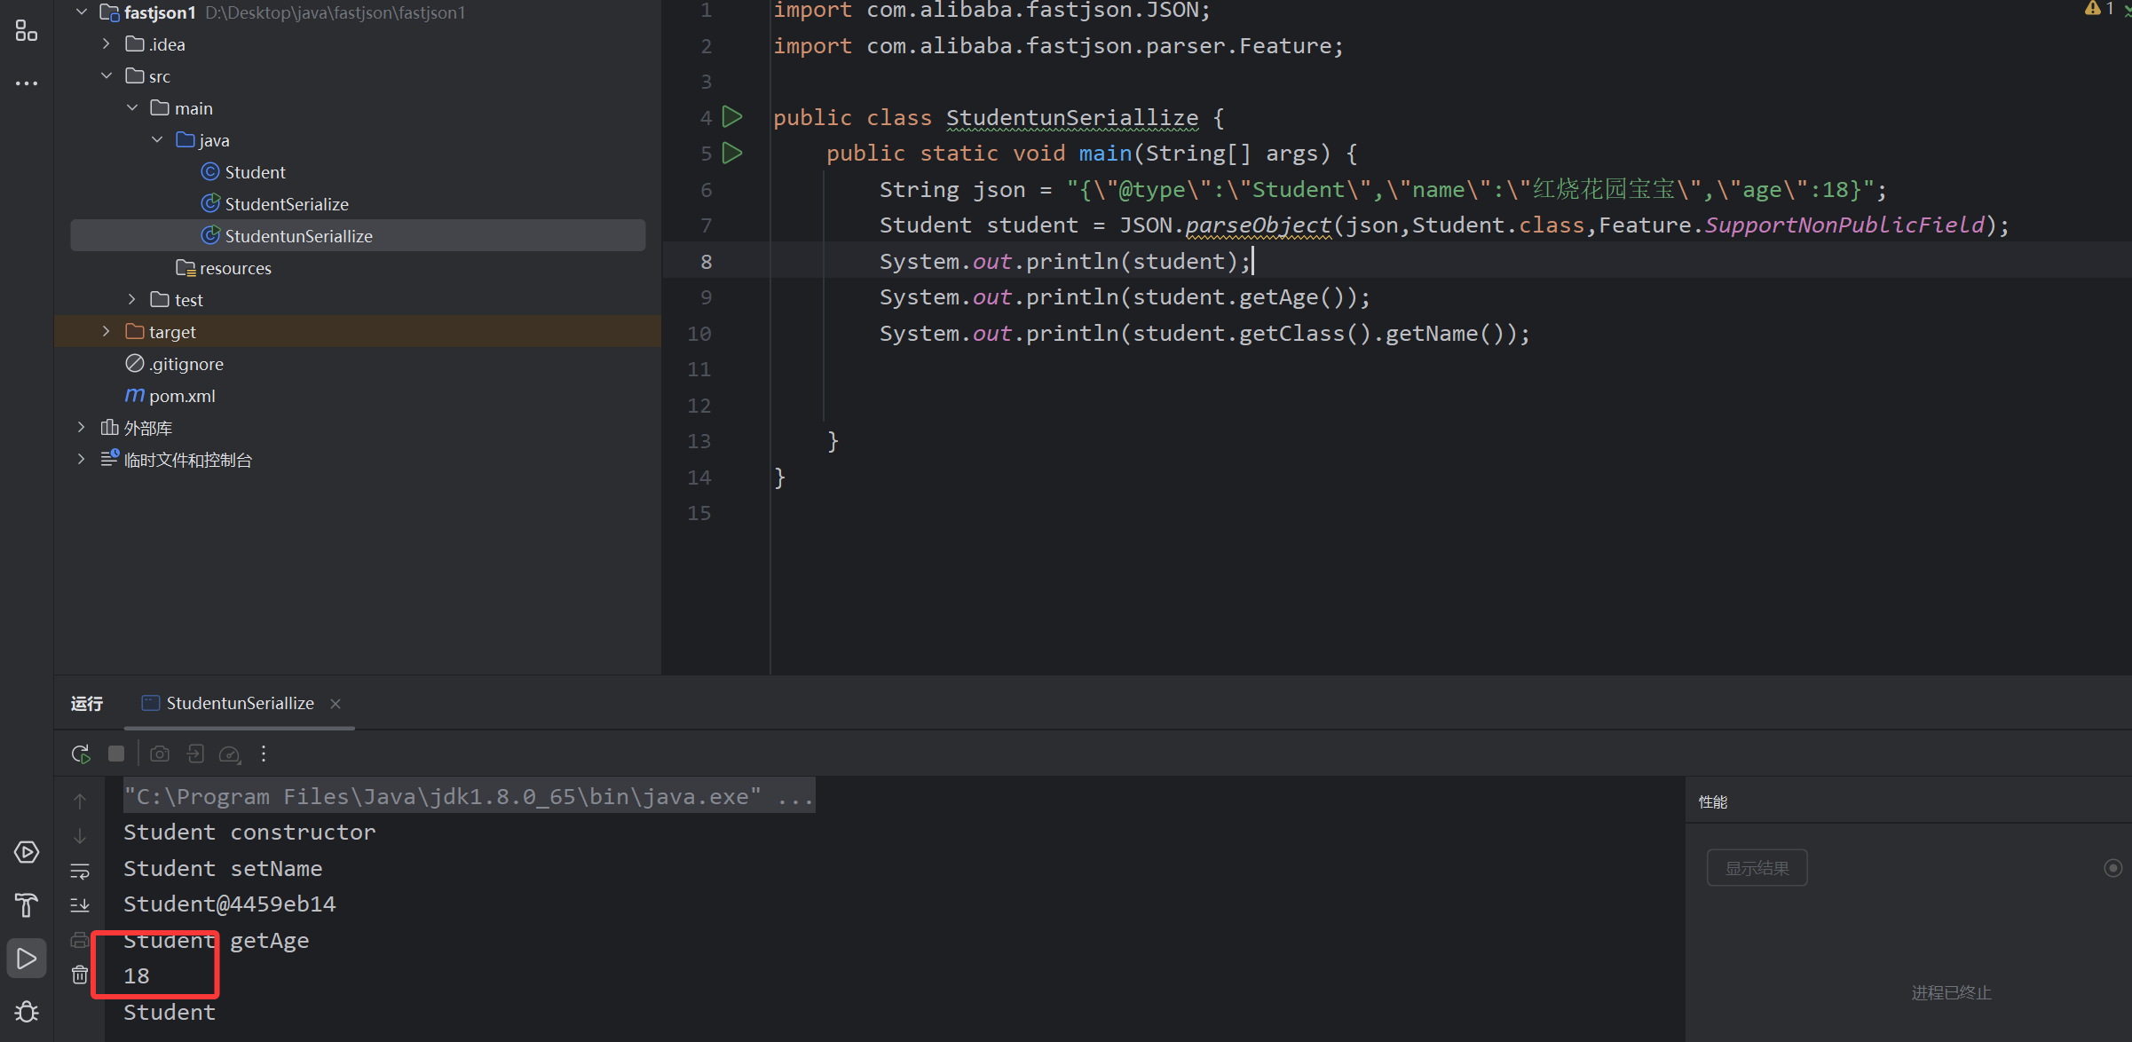
Task: Click the warning indicator in editor corner
Action: coord(2096,9)
